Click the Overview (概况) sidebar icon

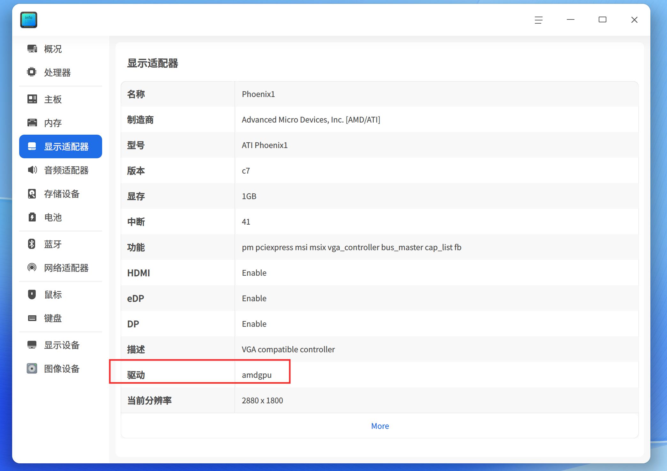pyautogui.click(x=32, y=49)
